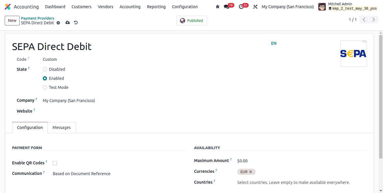
Task: Open the Configuration menu
Action: (185, 7)
